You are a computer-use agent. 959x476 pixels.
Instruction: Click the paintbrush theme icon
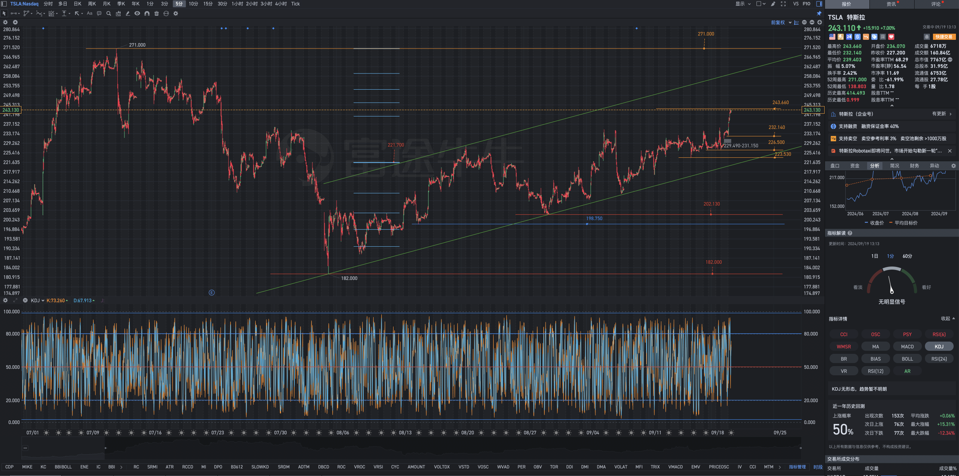point(773,4)
